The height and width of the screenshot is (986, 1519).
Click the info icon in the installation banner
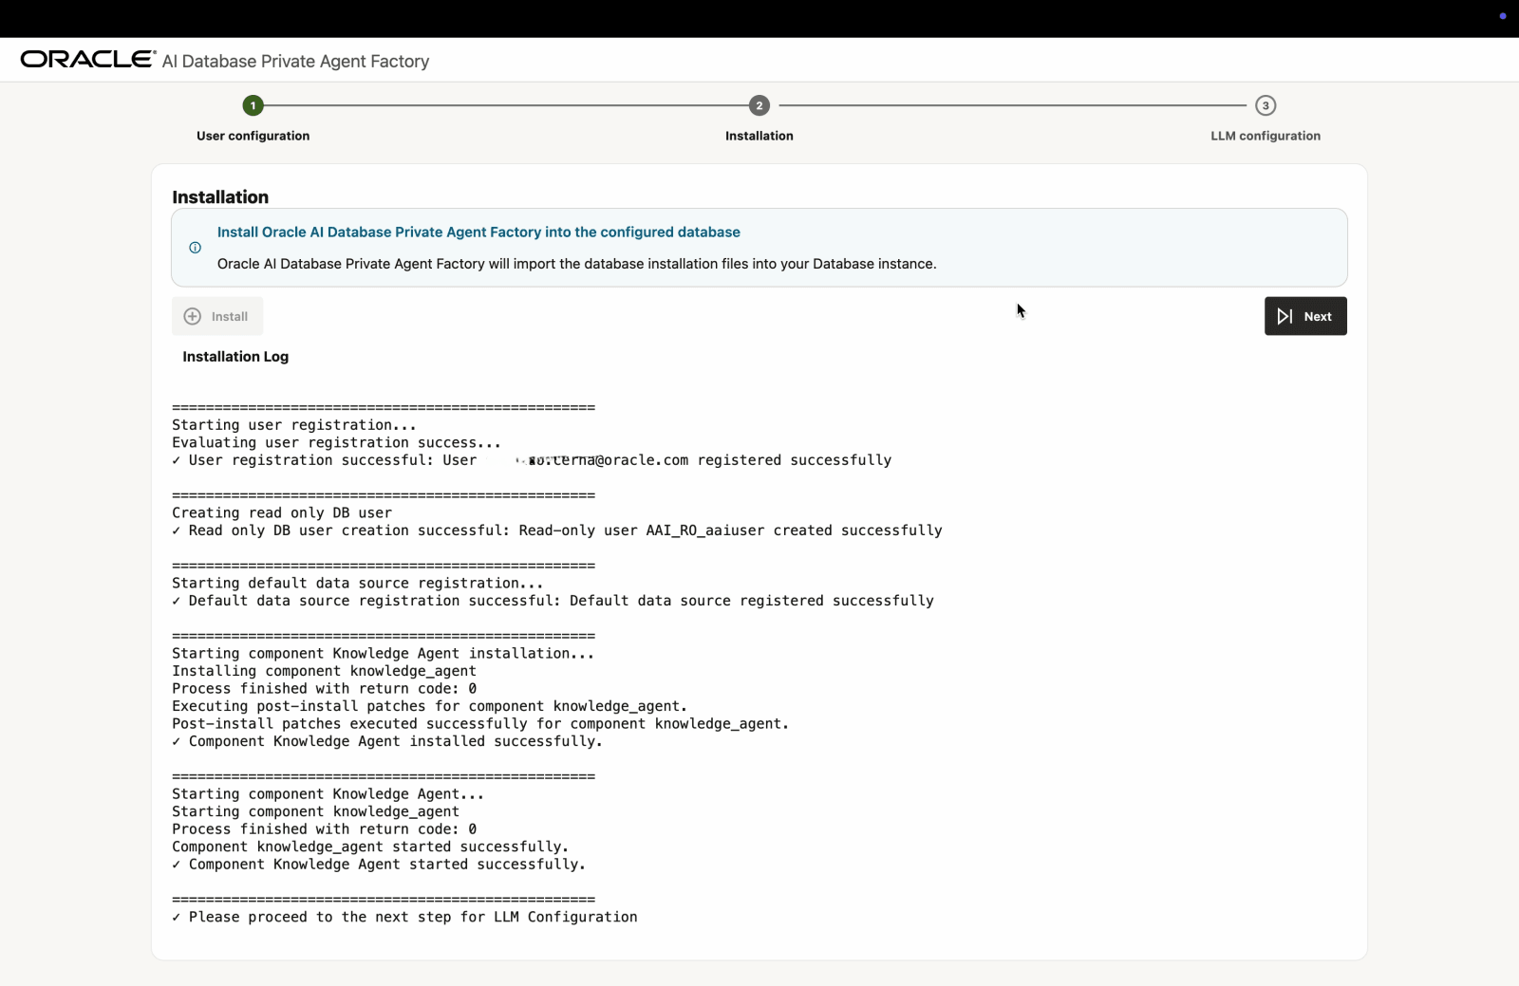(x=195, y=248)
